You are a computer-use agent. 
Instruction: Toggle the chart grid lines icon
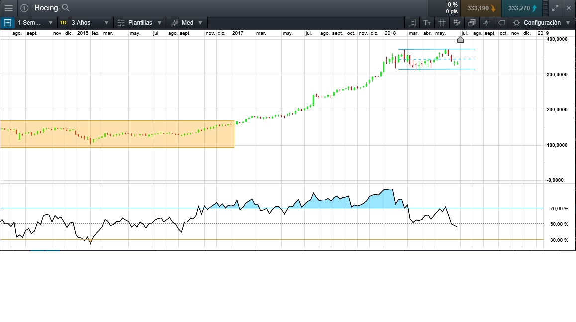pyautogui.click(x=442, y=23)
